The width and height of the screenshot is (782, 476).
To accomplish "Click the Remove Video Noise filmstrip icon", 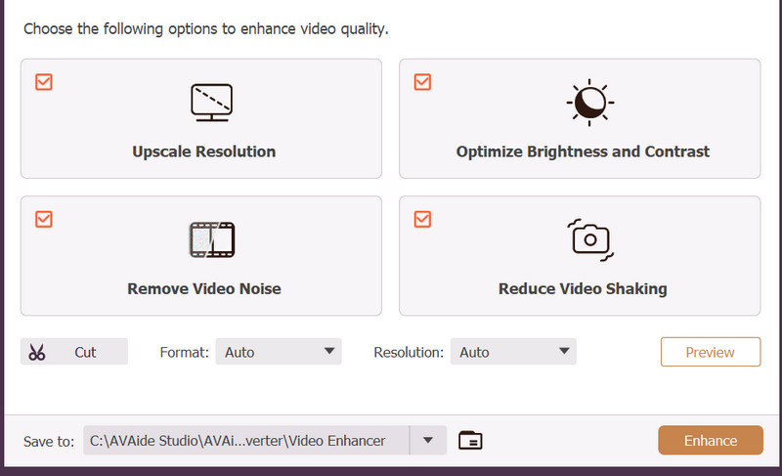I will [212, 239].
